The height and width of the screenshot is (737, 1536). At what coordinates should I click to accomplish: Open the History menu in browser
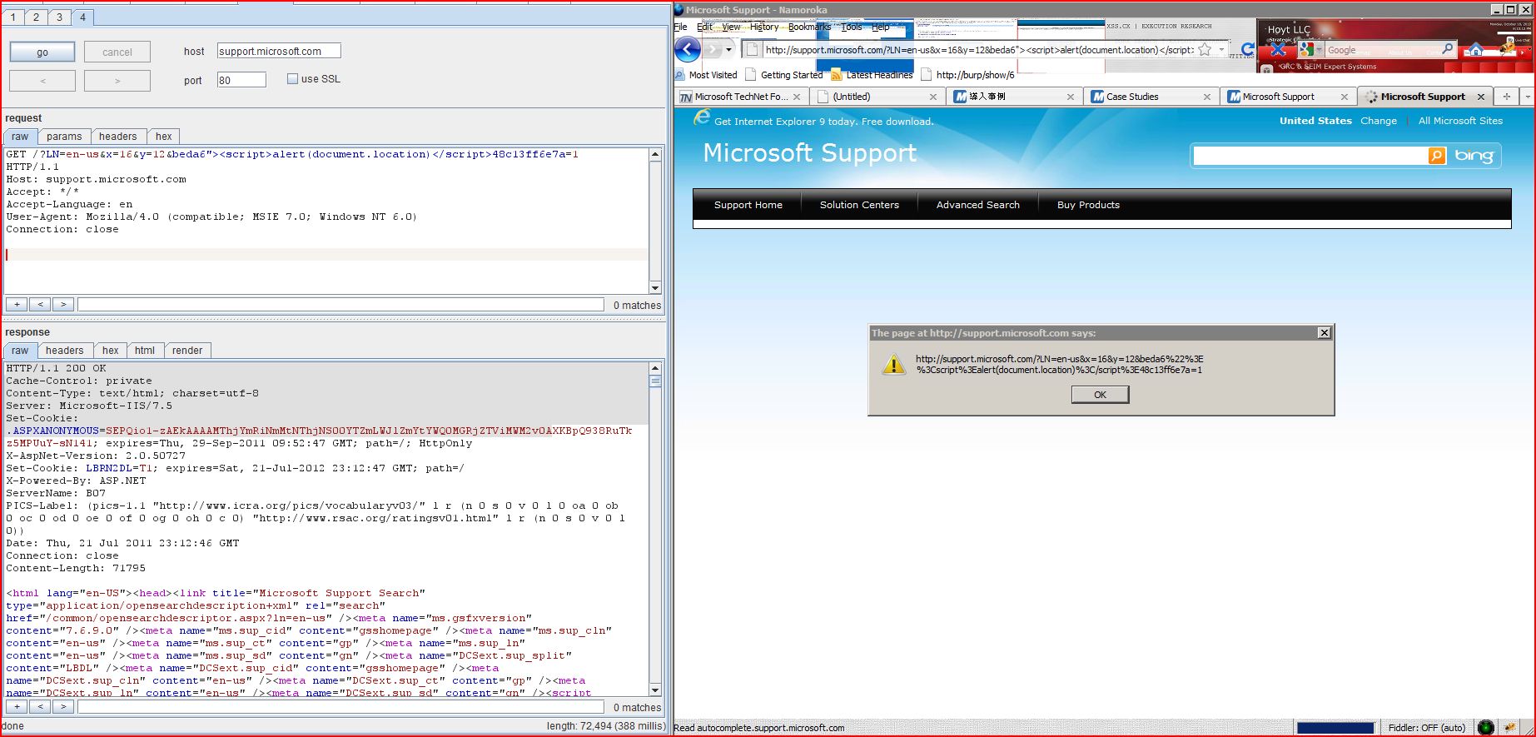(764, 27)
